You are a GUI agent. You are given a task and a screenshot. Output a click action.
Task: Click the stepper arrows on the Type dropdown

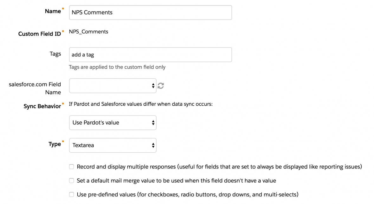(153, 145)
